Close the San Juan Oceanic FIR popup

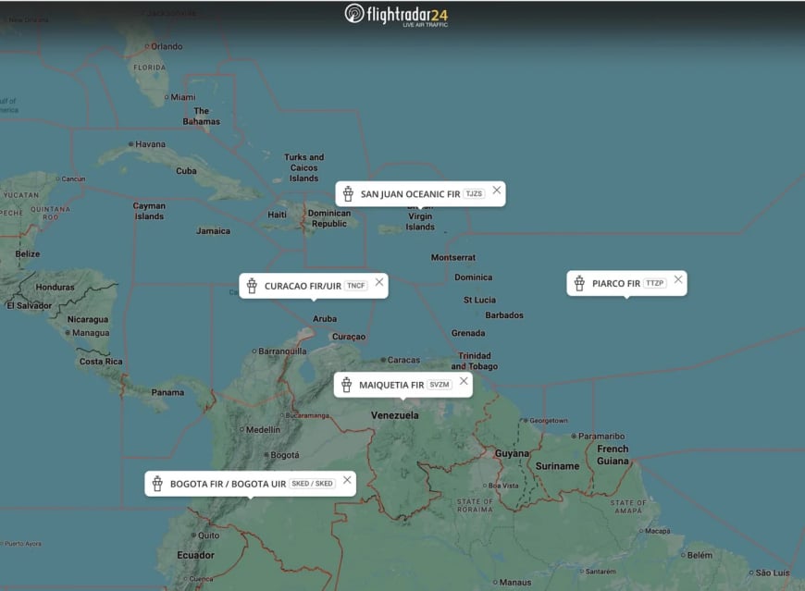click(x=497, y=191)
